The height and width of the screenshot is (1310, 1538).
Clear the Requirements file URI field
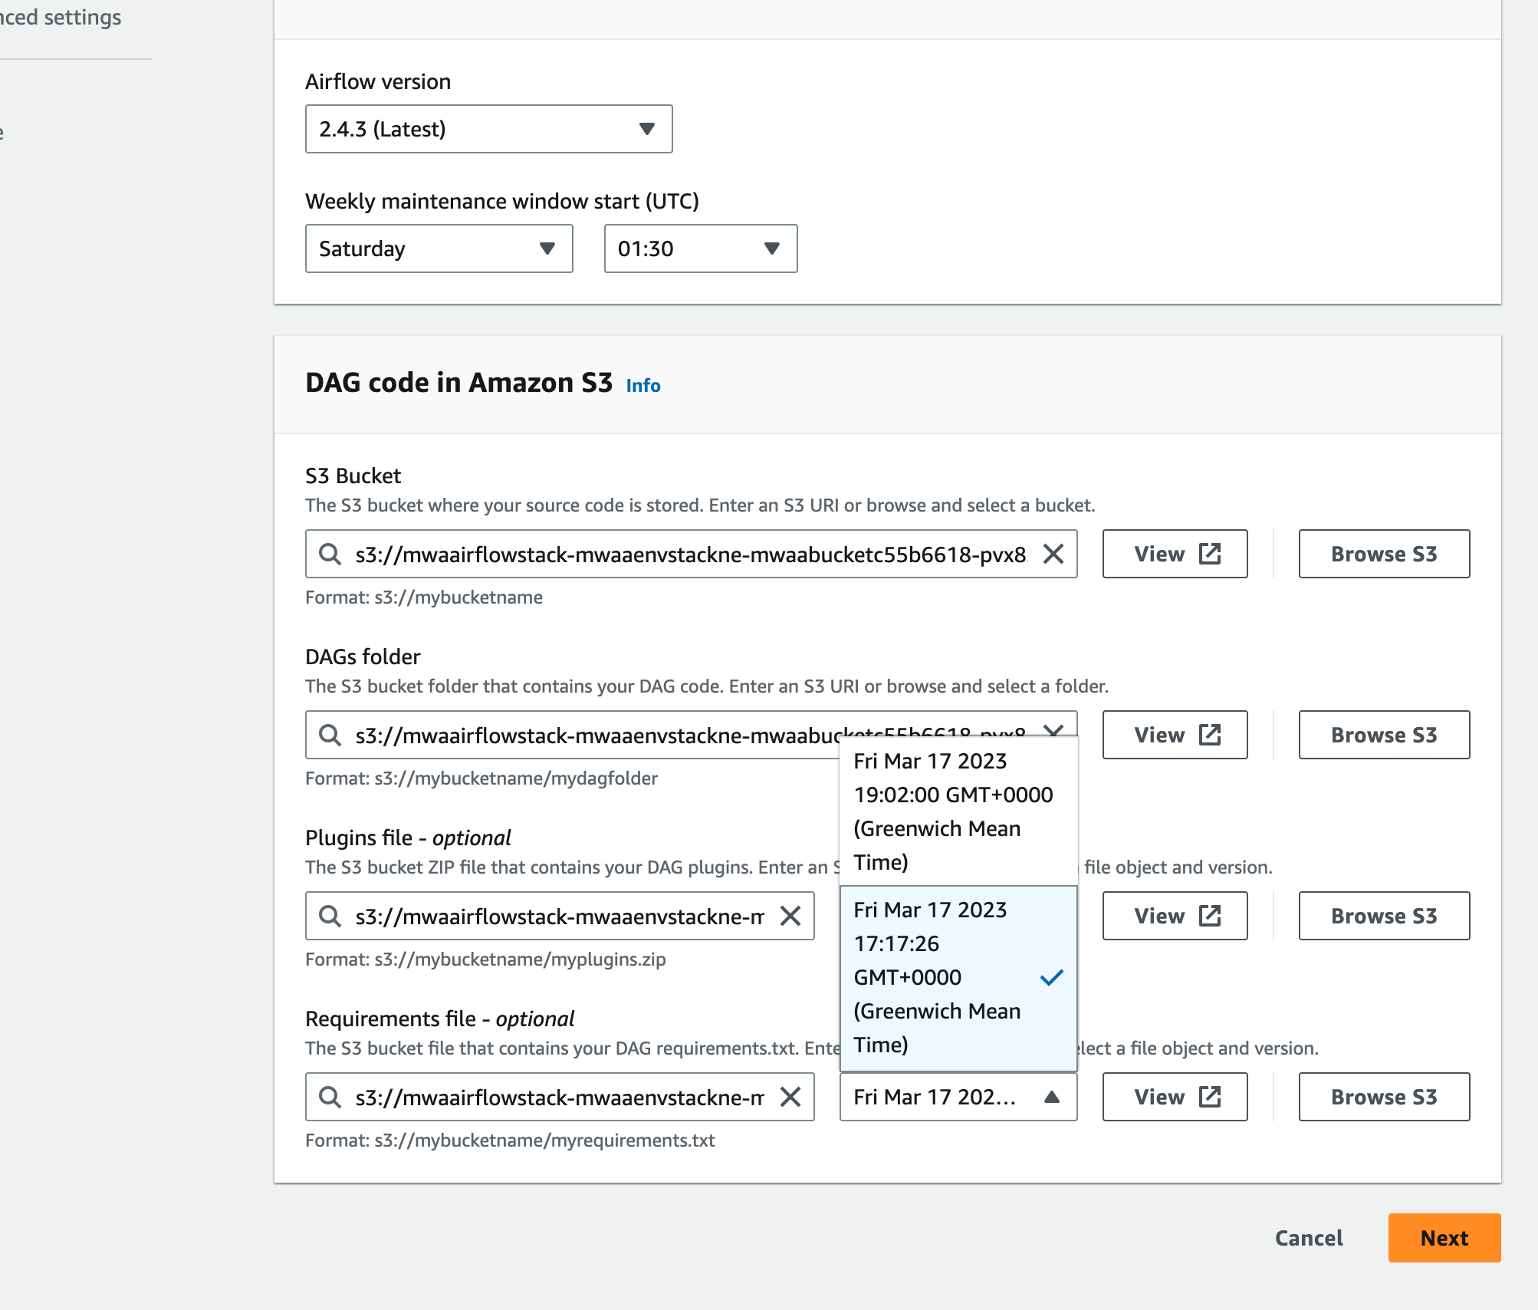[790, 1097]
